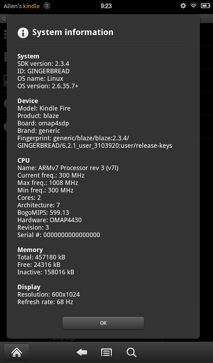Click the System information dialog title
The height and width of the screenshot is (363, 213).
73,32
